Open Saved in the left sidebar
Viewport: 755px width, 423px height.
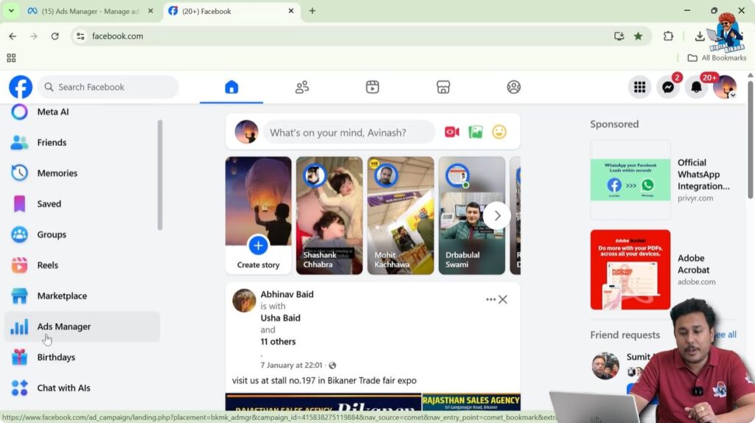coord(82,203)
